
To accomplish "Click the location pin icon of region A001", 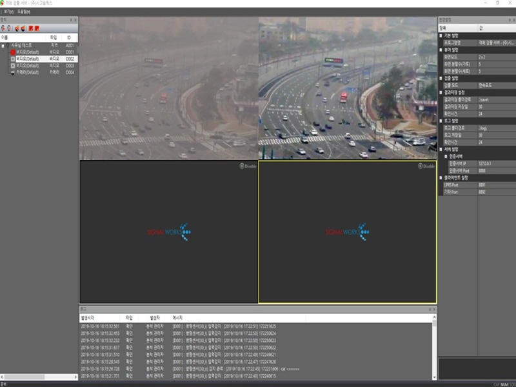I will coord(8,45).
